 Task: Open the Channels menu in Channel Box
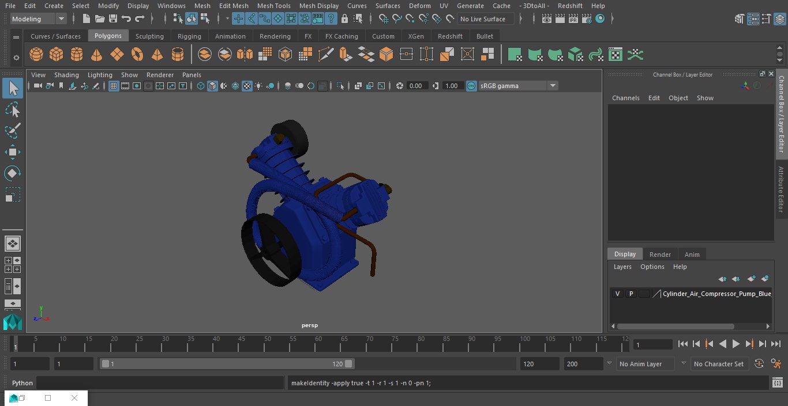point(625,98)
